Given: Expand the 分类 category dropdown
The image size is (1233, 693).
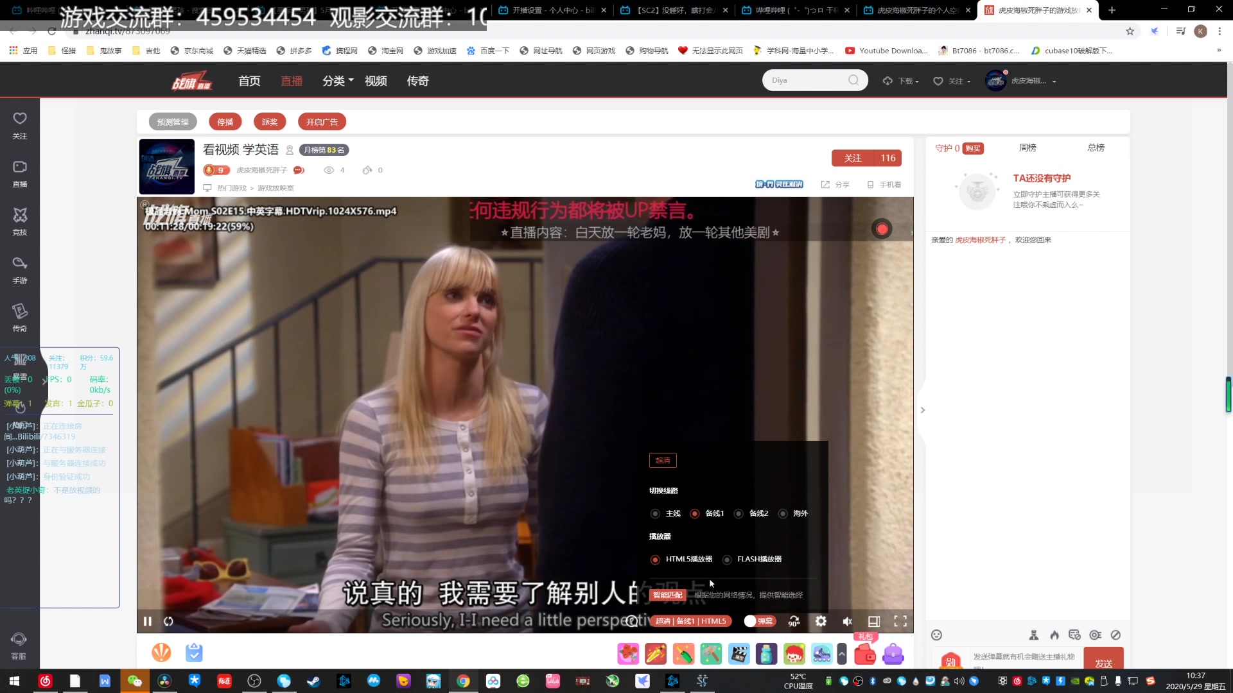Looking at the screenshot, I should [x=338, y=81].
